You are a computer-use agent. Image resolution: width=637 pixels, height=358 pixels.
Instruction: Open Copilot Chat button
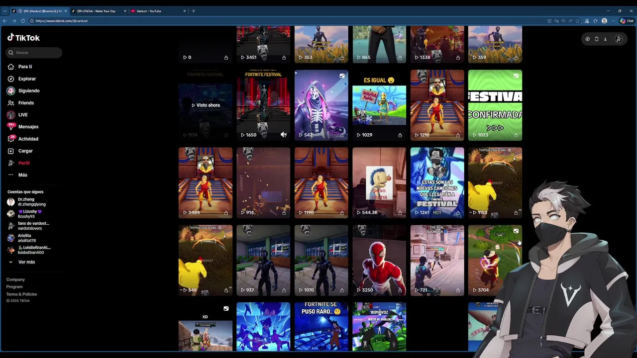pos(626,21)
